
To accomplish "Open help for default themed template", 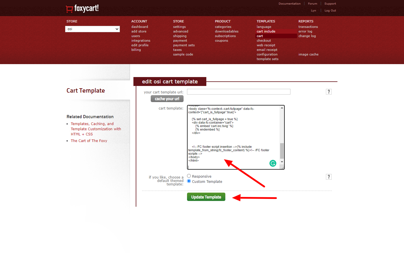I will (x=329, y=177).
